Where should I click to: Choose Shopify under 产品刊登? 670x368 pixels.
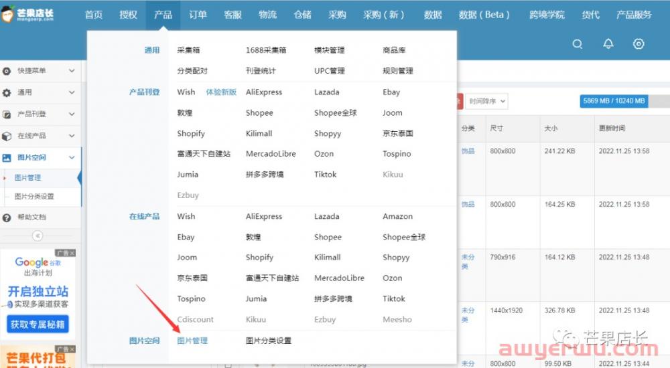(x=191, y=134)
